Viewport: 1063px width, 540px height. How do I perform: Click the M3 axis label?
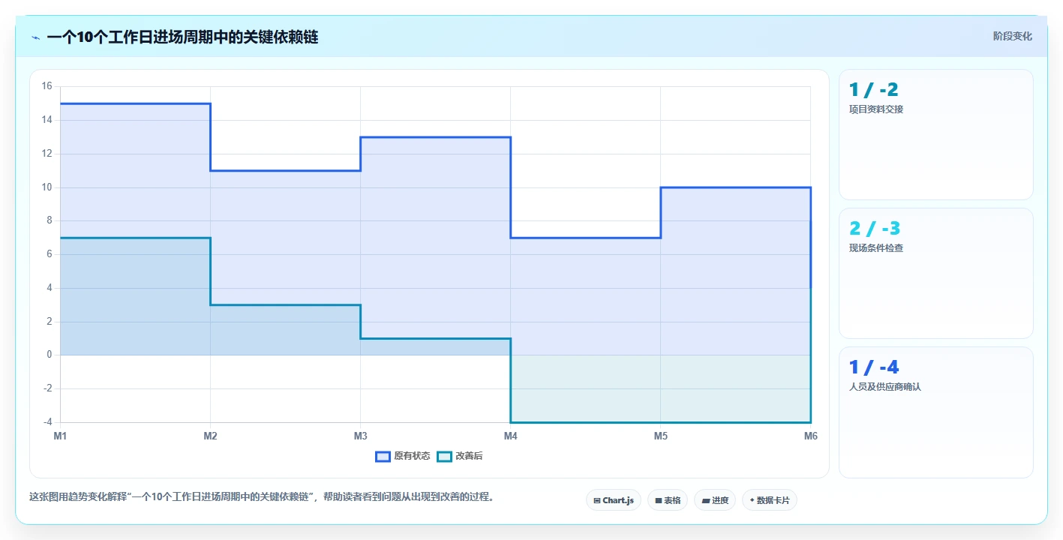[361, 436]
